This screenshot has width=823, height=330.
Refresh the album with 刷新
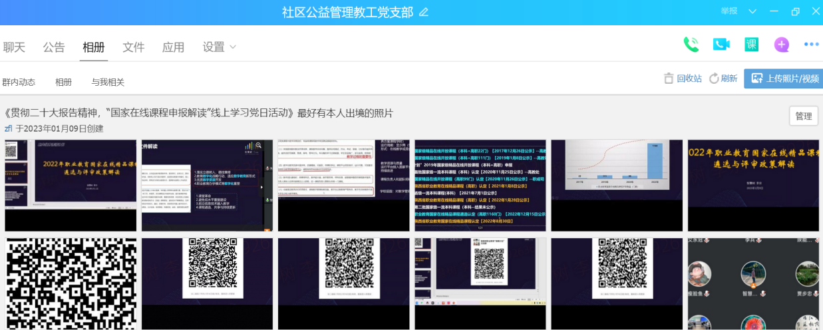723,79
